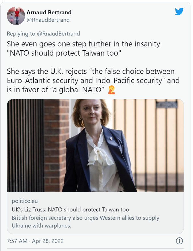Open the UK's Liz Truss headline link
Screen dimensions: 193x251
coord(70,209)
